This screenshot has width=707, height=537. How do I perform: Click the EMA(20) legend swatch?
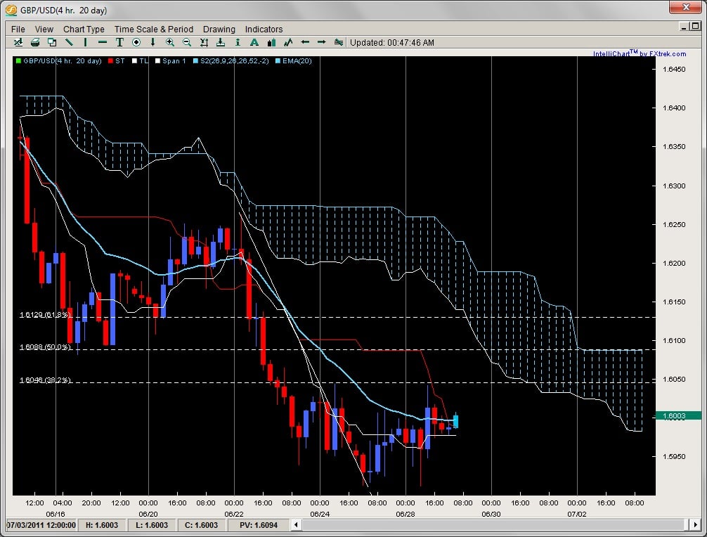(278, 61)
